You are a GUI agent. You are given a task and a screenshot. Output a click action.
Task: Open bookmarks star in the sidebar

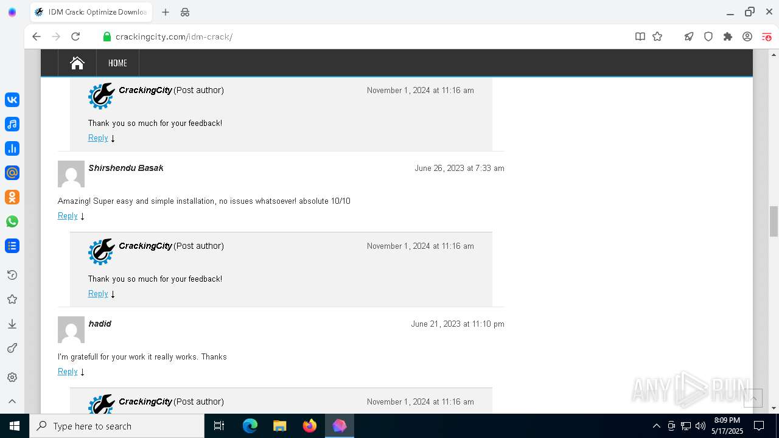point(12,299)
